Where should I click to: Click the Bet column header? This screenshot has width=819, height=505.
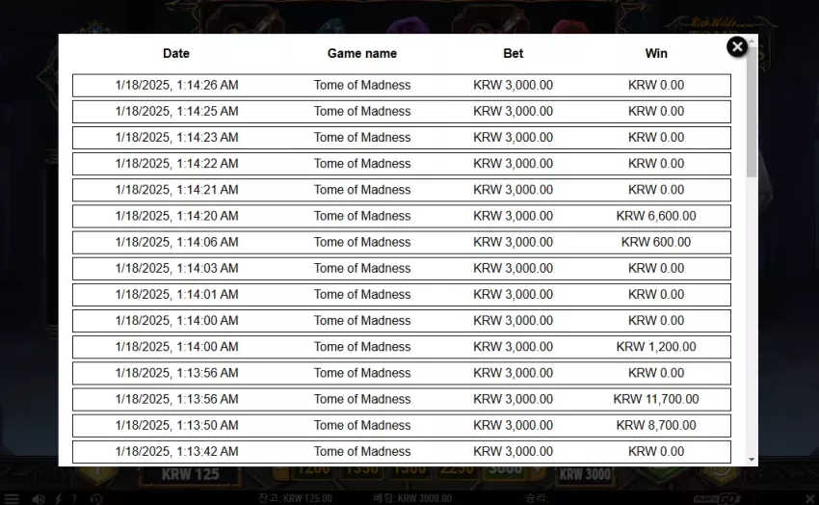513,53
